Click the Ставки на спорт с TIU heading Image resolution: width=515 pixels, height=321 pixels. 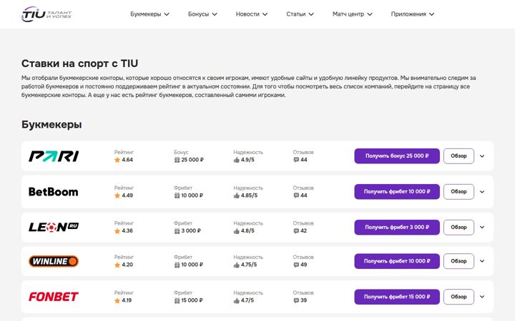point(80,63)
